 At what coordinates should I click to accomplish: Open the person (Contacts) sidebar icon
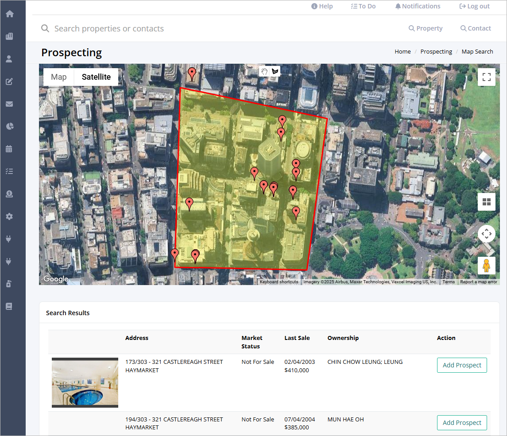point(9,58)
